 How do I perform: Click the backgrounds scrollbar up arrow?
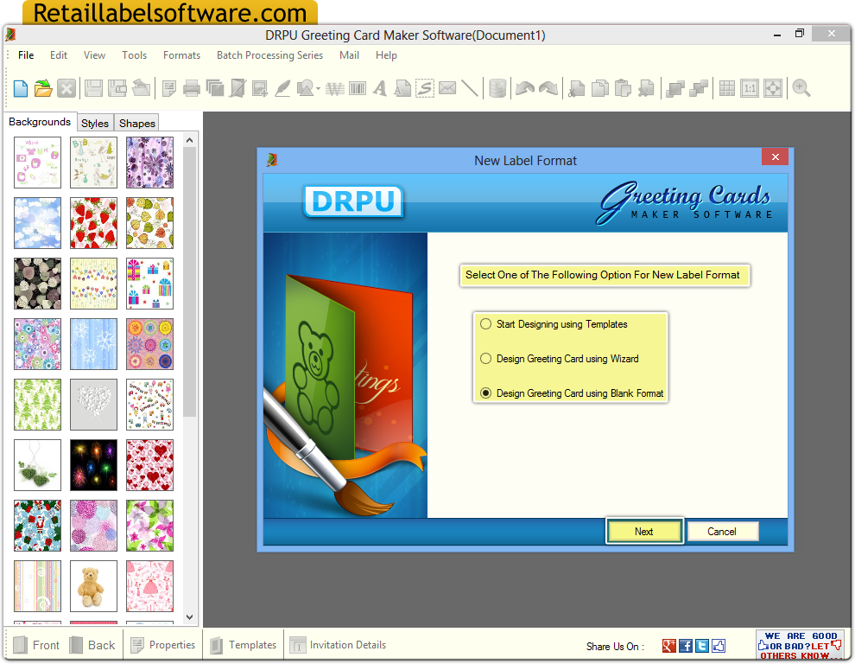[189, 140]
